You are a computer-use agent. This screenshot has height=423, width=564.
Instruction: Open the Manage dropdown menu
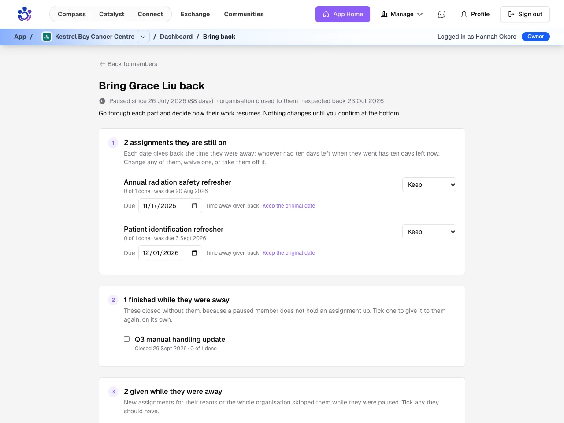[x=402, y=14]
